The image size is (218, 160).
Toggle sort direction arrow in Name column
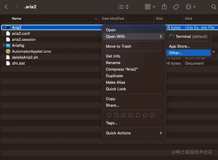96,19
